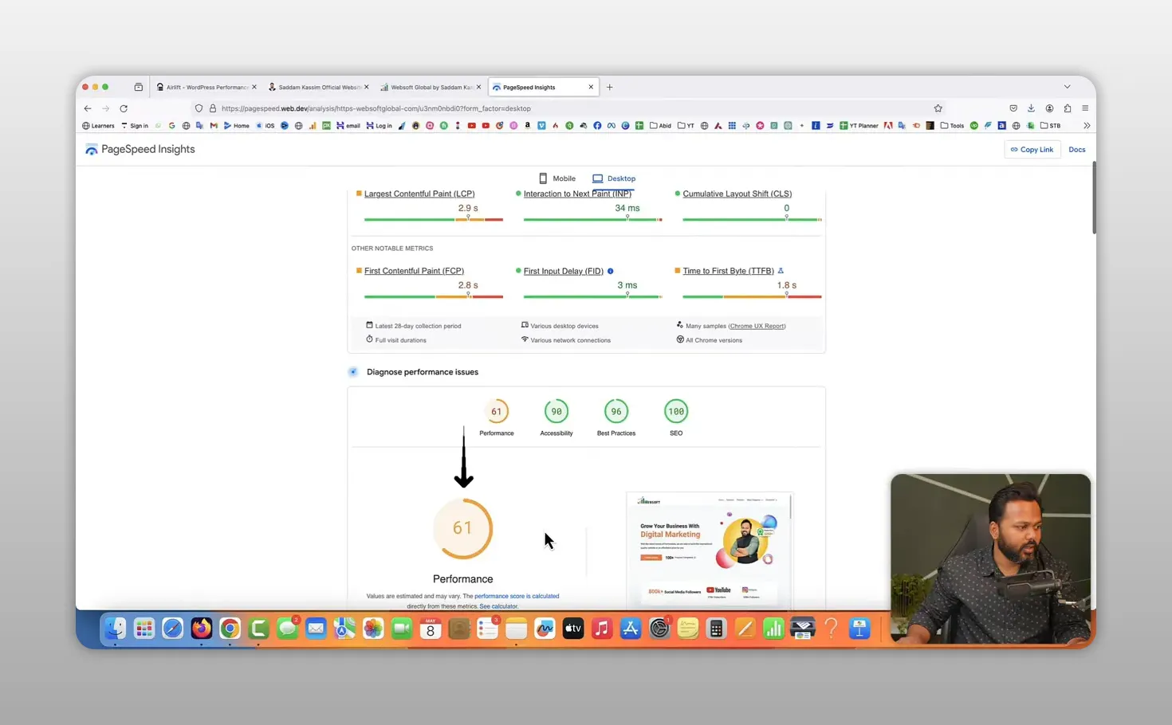Open the Amazon bookmark icon
Screen dimensions: 1172x725
coord(527,126)
